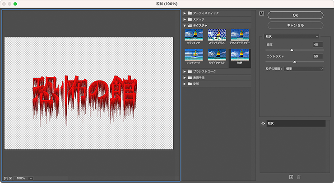The image size is (334, 183).
Task: Collapse filter thumbnails panel with arrow button
Action: tap(261, 13)
